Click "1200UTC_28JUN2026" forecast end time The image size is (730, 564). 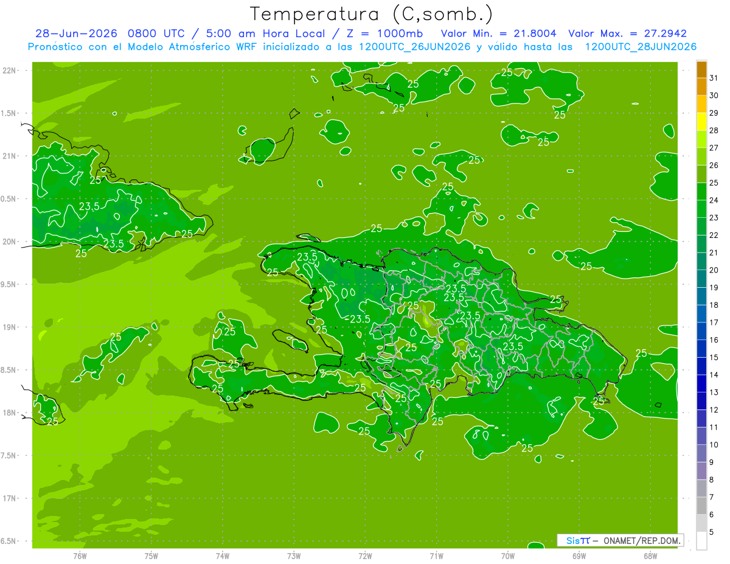641,47
